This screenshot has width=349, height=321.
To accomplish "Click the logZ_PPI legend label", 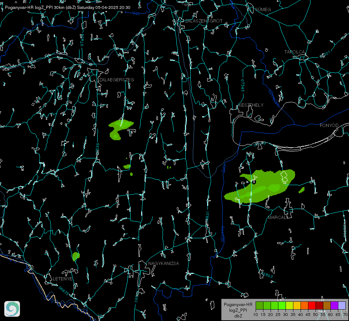I will [238, 310].
